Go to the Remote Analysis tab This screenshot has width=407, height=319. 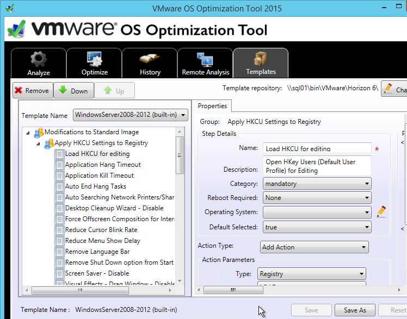(205, 63)
